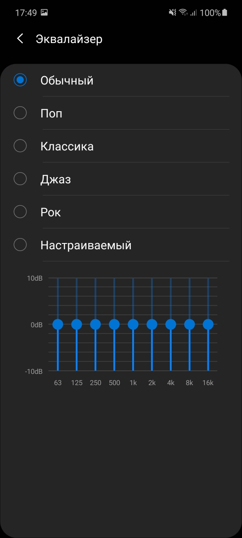Tap the Wi-Fi icon in status bar

183,13
